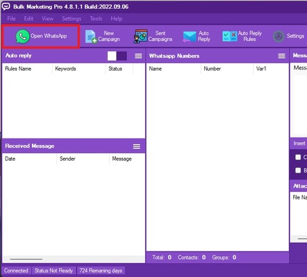Open the Auto Reply Rules checklist icon
307x277 pixels.
(230, 37)
